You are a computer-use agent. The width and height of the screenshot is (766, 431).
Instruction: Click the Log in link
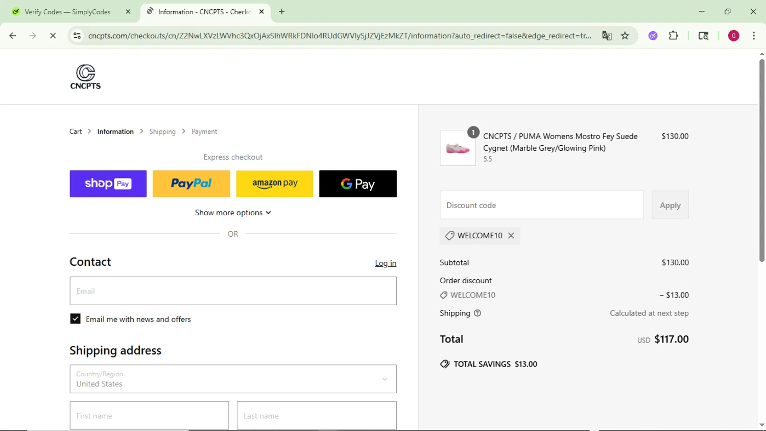pyautogui.click(x=386, y=263)
